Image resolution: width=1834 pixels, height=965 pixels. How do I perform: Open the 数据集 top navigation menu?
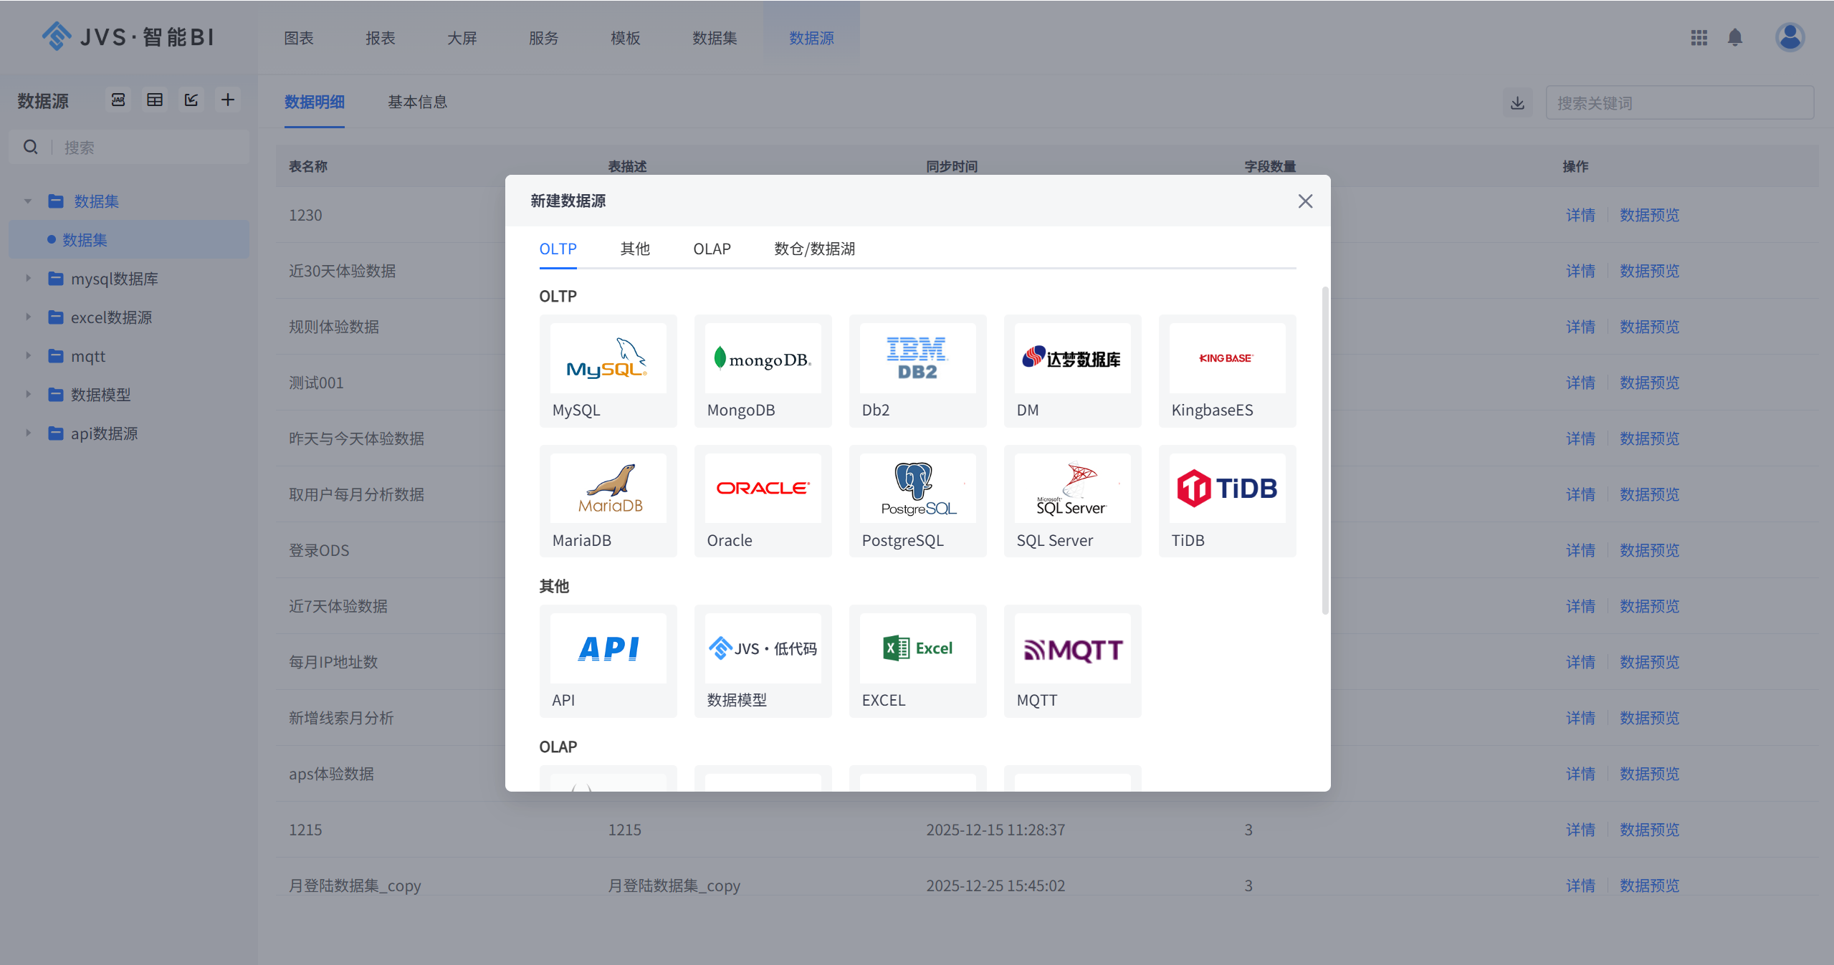click(x=714, y=38)
